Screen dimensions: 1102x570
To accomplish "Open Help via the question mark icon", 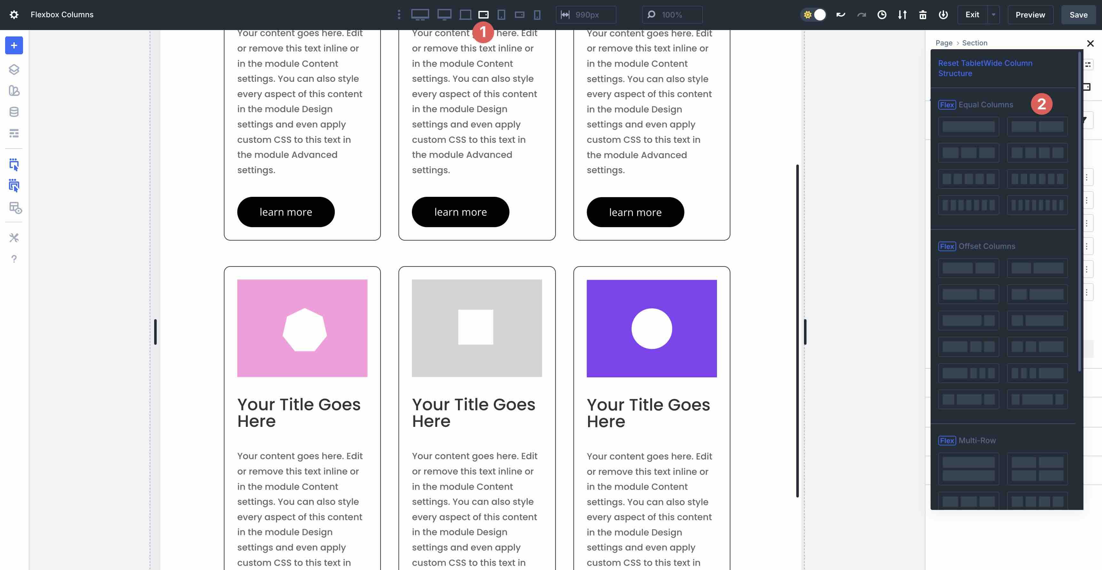I will click(14, 258).
